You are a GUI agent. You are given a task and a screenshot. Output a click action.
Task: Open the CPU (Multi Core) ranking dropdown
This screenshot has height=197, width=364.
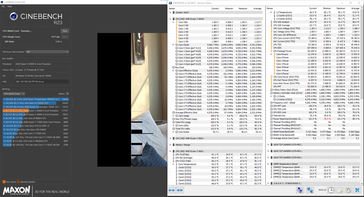14,94
